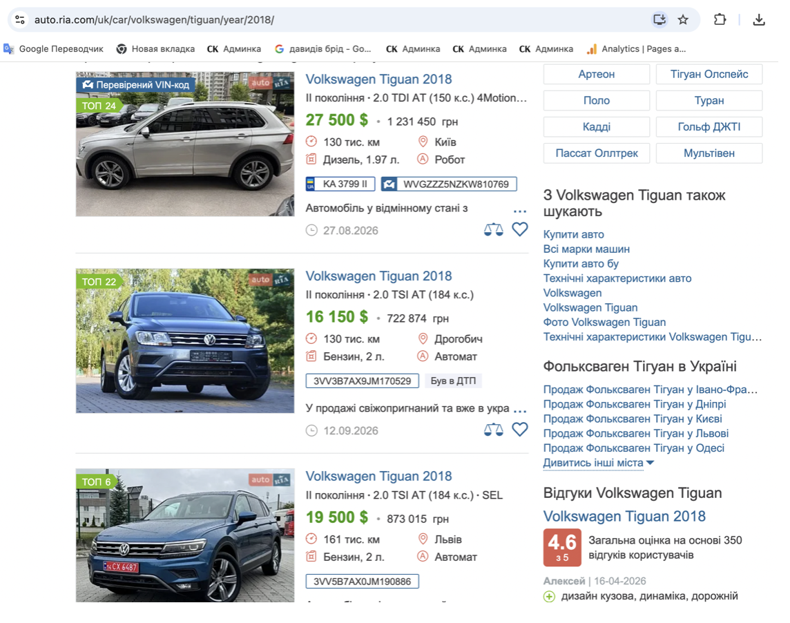Click the price 19 500 $
The image size is (790, 623).
pyautogui.click(x=337, y=517)
